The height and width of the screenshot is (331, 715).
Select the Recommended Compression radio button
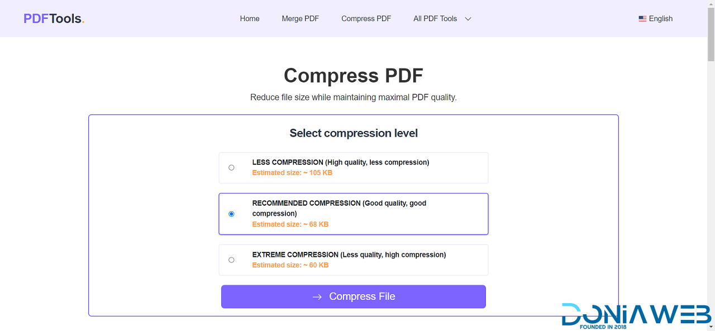(x=231, y=214)
